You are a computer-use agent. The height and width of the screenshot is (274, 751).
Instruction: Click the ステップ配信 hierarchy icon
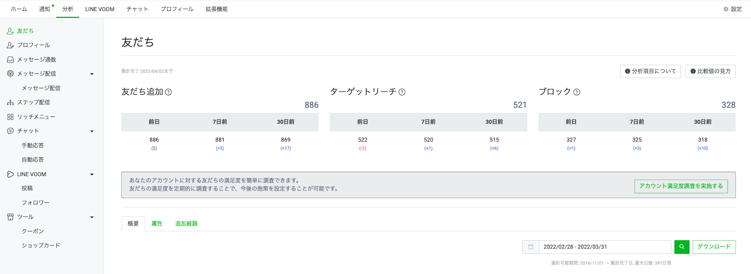tap(10, 102)
